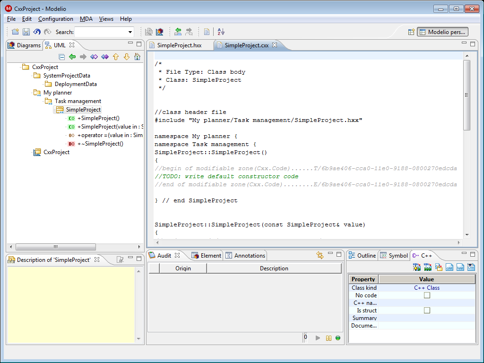
Task: Switch to the Diagrams tab
Action: tap(25, 45)
